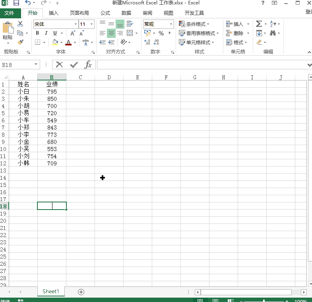Cancel the formula bar entry
This screenshot has height=302, width=312.
(60, 65)
